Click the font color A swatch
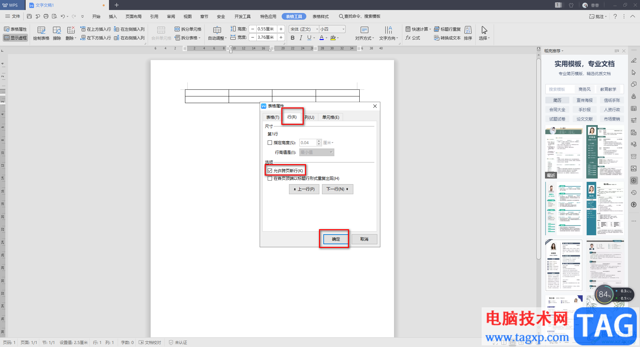The width and height of the screenshot is (640, 347). pos(321,38)
